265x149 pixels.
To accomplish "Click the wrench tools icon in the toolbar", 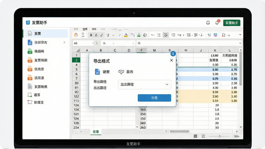I will coord(209,35).
